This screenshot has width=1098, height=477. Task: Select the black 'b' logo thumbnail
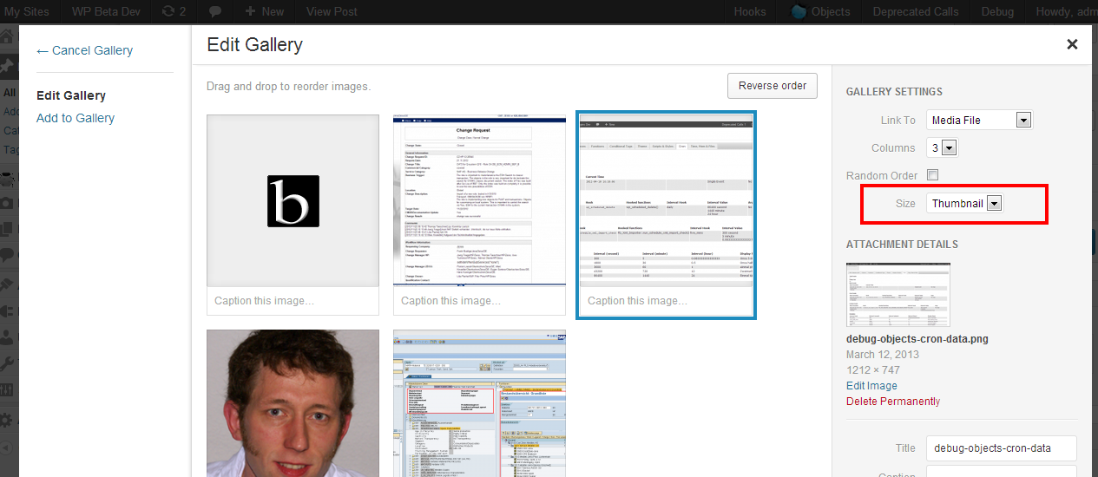pyautogui.click(x=293, y=200)
